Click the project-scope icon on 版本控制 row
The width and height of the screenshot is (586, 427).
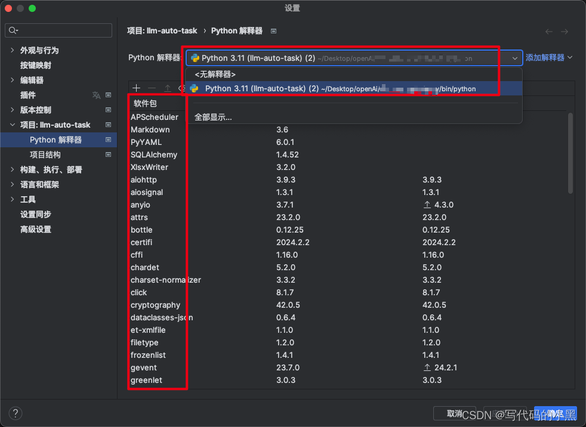click(x=109, y=110)
